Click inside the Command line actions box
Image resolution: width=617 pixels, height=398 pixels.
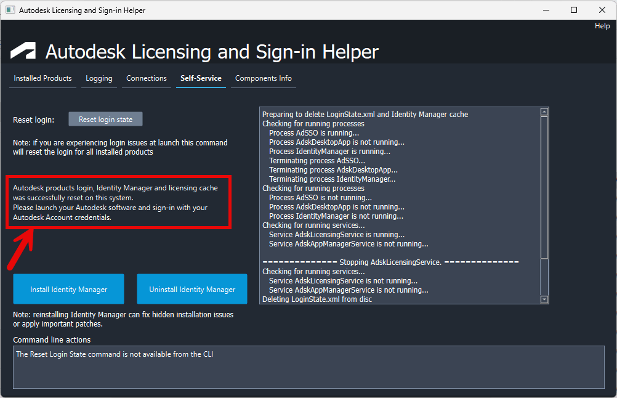point(308,367)
